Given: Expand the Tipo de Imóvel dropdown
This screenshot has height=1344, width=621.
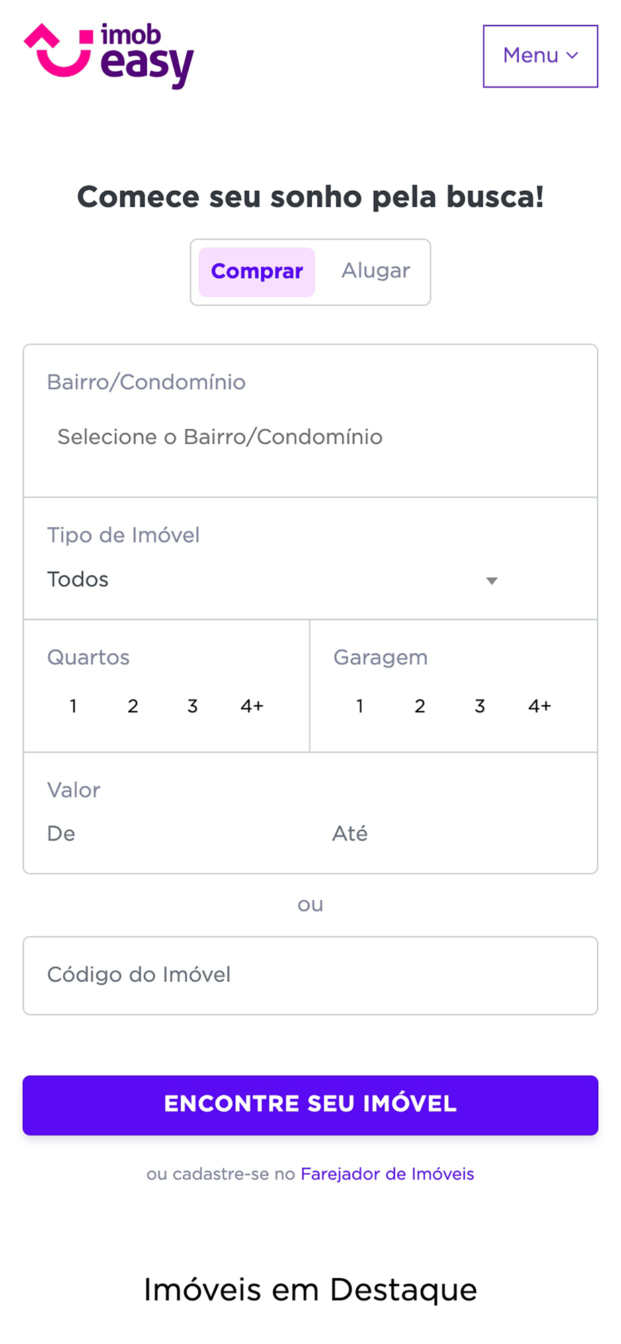Looking at the screenshot, I should 269,579.
